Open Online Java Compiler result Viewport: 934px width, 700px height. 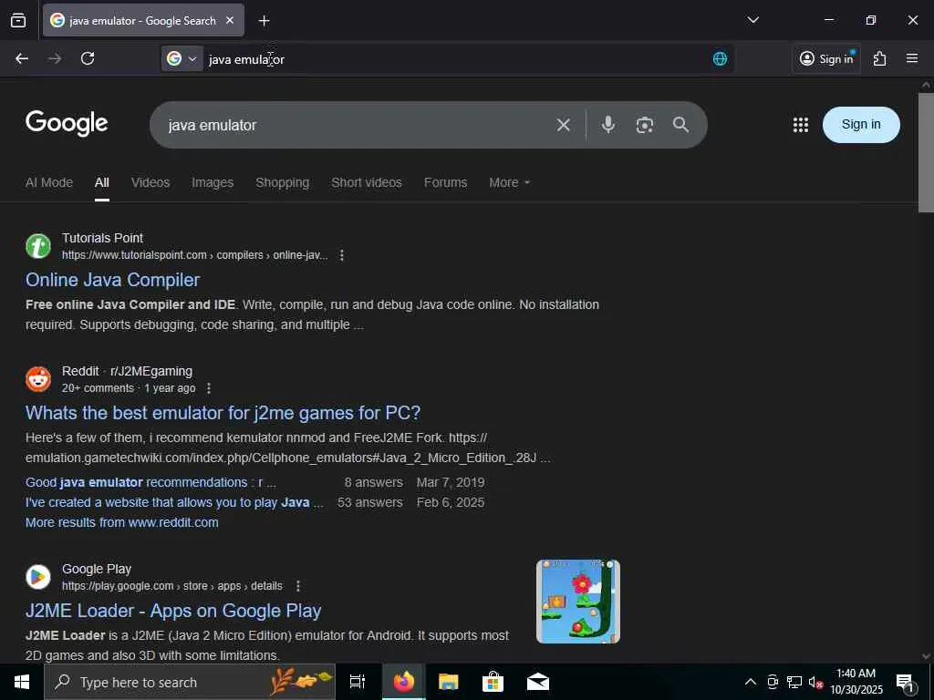[112, 280]
